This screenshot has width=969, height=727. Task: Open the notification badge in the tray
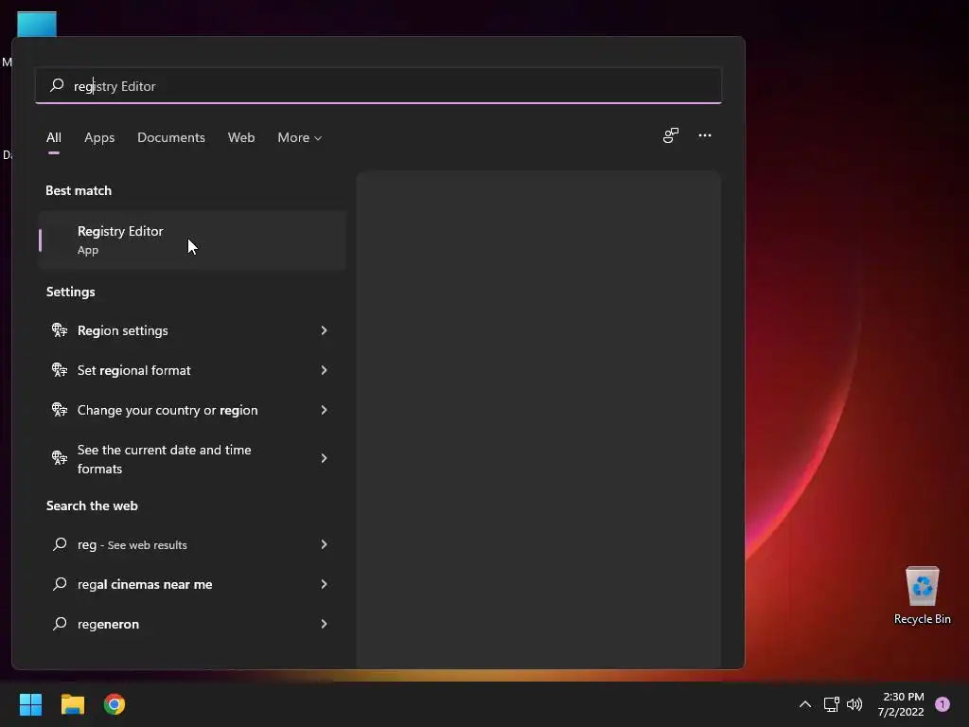click(943, 704)
